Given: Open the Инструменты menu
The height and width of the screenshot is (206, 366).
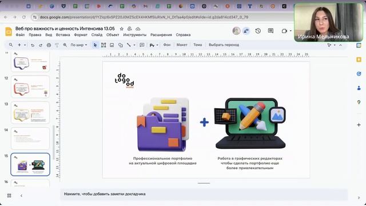Looking at the screenshot, I should (x=135, y=35).
